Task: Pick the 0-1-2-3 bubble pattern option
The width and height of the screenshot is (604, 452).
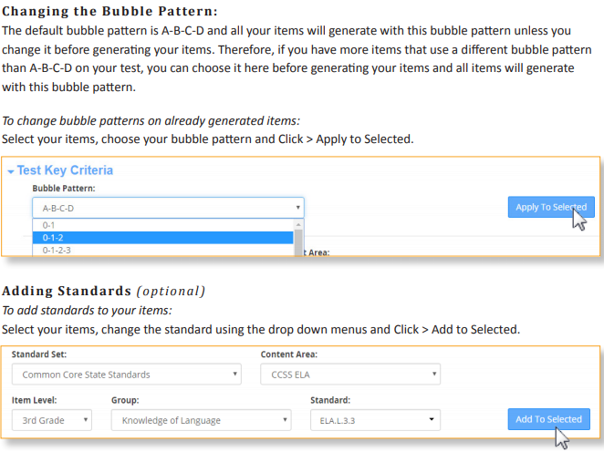Action: [162, 250]
